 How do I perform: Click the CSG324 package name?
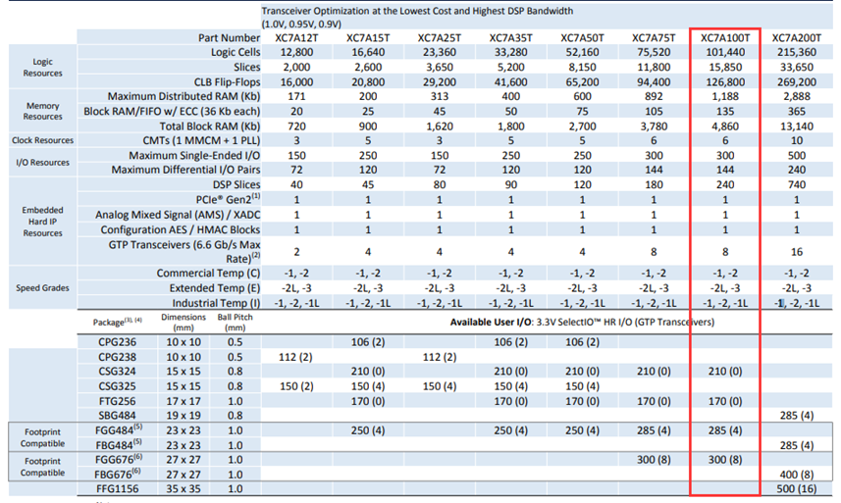117,372
